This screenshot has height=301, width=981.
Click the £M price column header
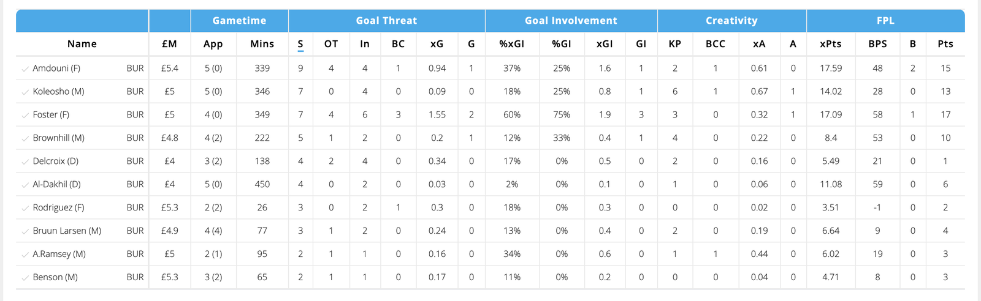[x=169, y=44]
